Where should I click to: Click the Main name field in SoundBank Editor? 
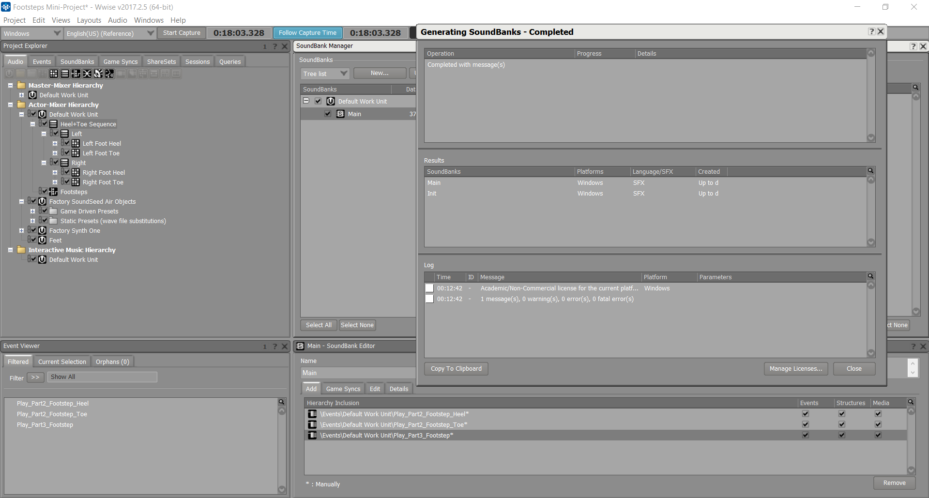358,373
